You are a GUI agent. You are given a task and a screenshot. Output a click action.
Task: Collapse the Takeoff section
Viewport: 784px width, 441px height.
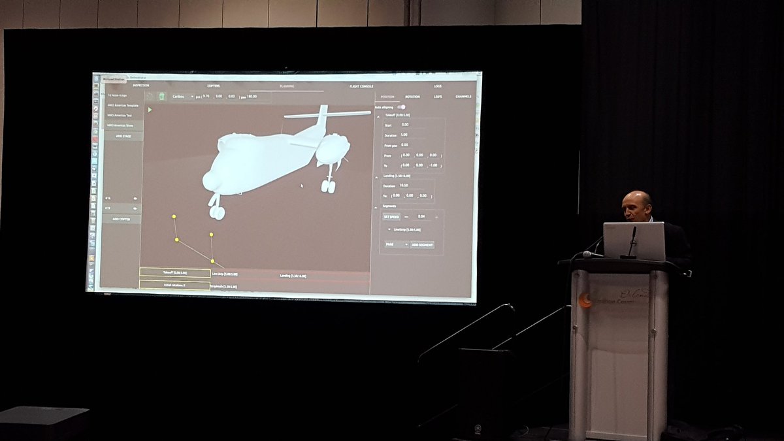click(x=378, y=116)
